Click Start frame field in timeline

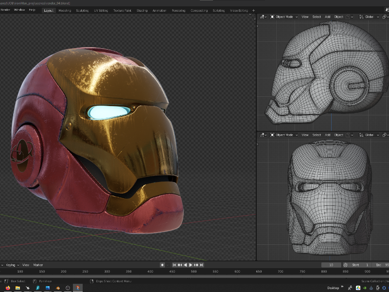(360, 265)
